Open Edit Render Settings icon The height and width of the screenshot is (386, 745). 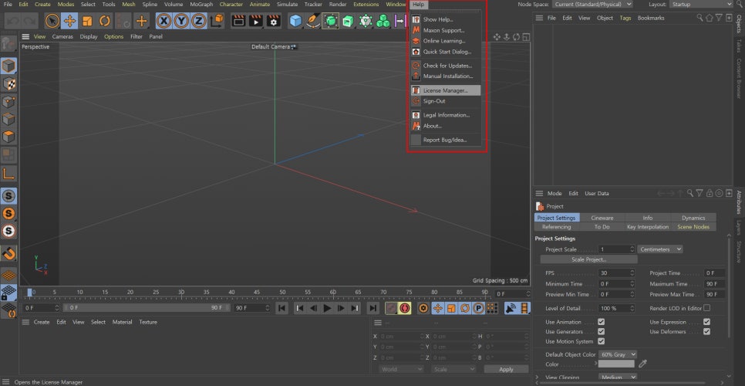pos(273,21)
